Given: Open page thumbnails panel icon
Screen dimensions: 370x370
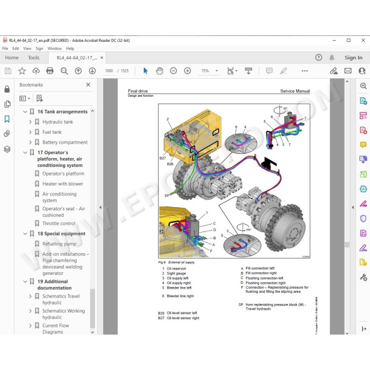Looking at the screenshot, I should coord(7,104).
